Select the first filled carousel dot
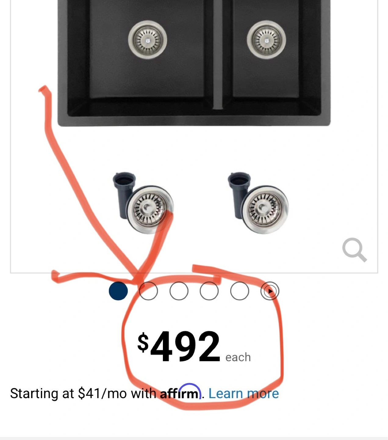 118,291
